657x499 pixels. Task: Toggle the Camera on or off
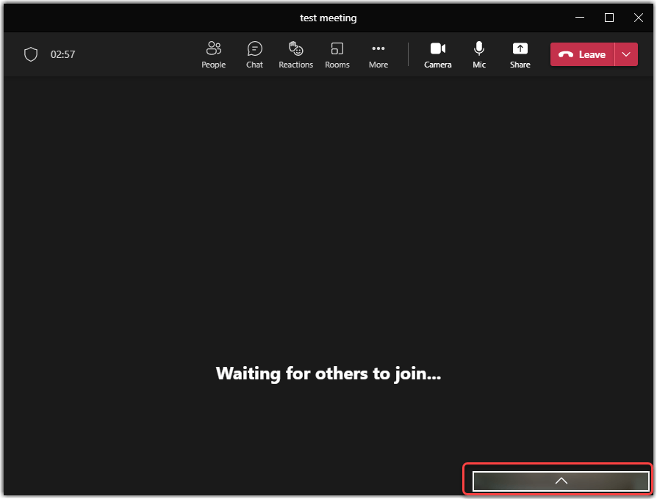pos(438,55)
